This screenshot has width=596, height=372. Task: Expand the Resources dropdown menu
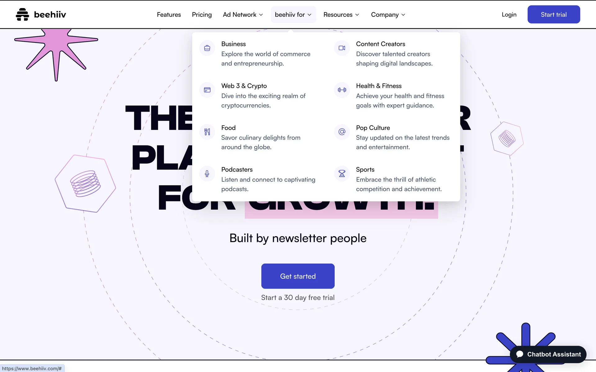[x=341, y=15]
